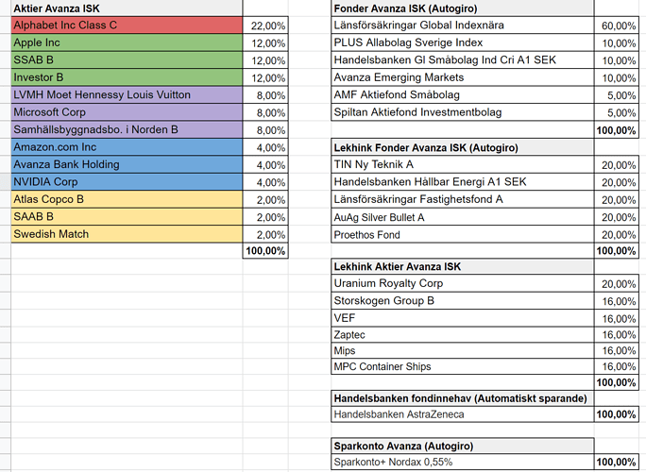
Task: Select the Alphabet Inc Class C cell
Action: (x=126, y=25)
